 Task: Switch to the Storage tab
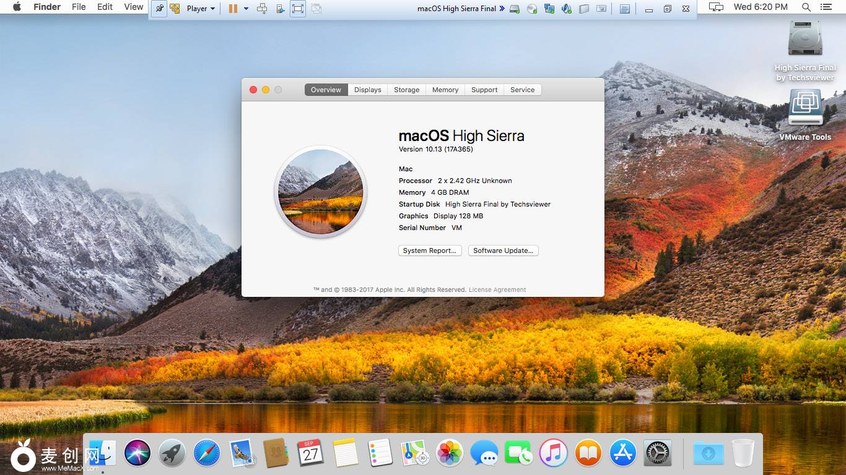[x=406, y=90]
